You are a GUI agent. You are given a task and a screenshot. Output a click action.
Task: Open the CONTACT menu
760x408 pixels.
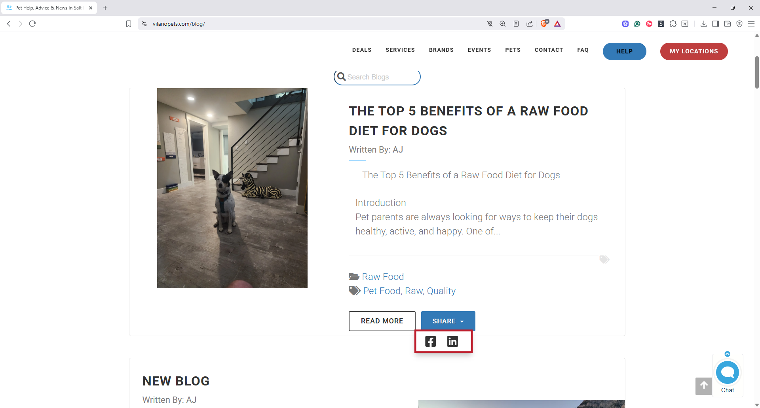[549, 50]
